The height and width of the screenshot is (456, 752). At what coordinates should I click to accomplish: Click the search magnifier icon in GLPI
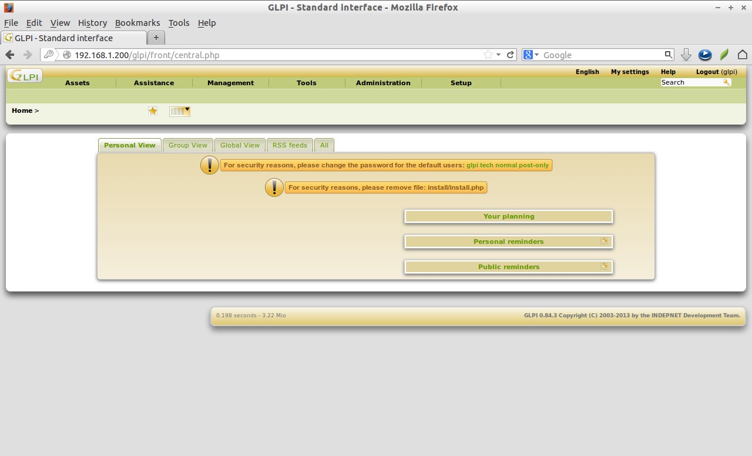click(x=726, y=83)
